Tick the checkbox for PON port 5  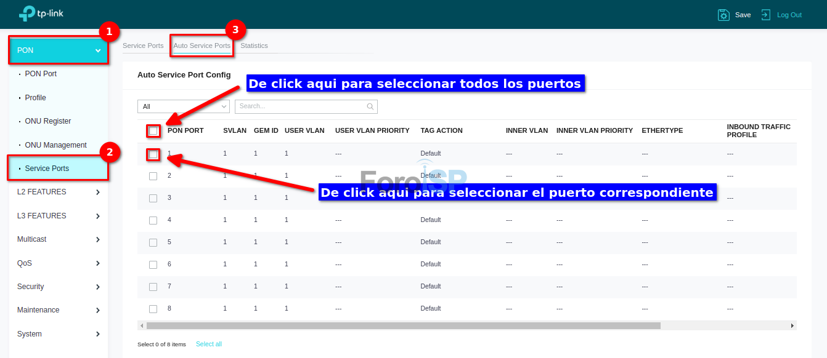(153, 242)
